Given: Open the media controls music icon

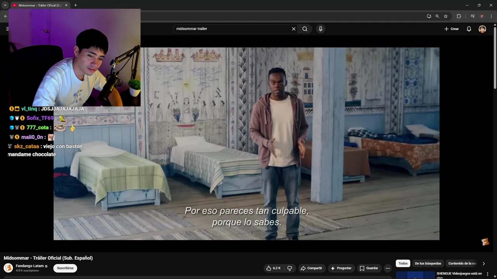Looking at the screenshot, I should (472, 16).
